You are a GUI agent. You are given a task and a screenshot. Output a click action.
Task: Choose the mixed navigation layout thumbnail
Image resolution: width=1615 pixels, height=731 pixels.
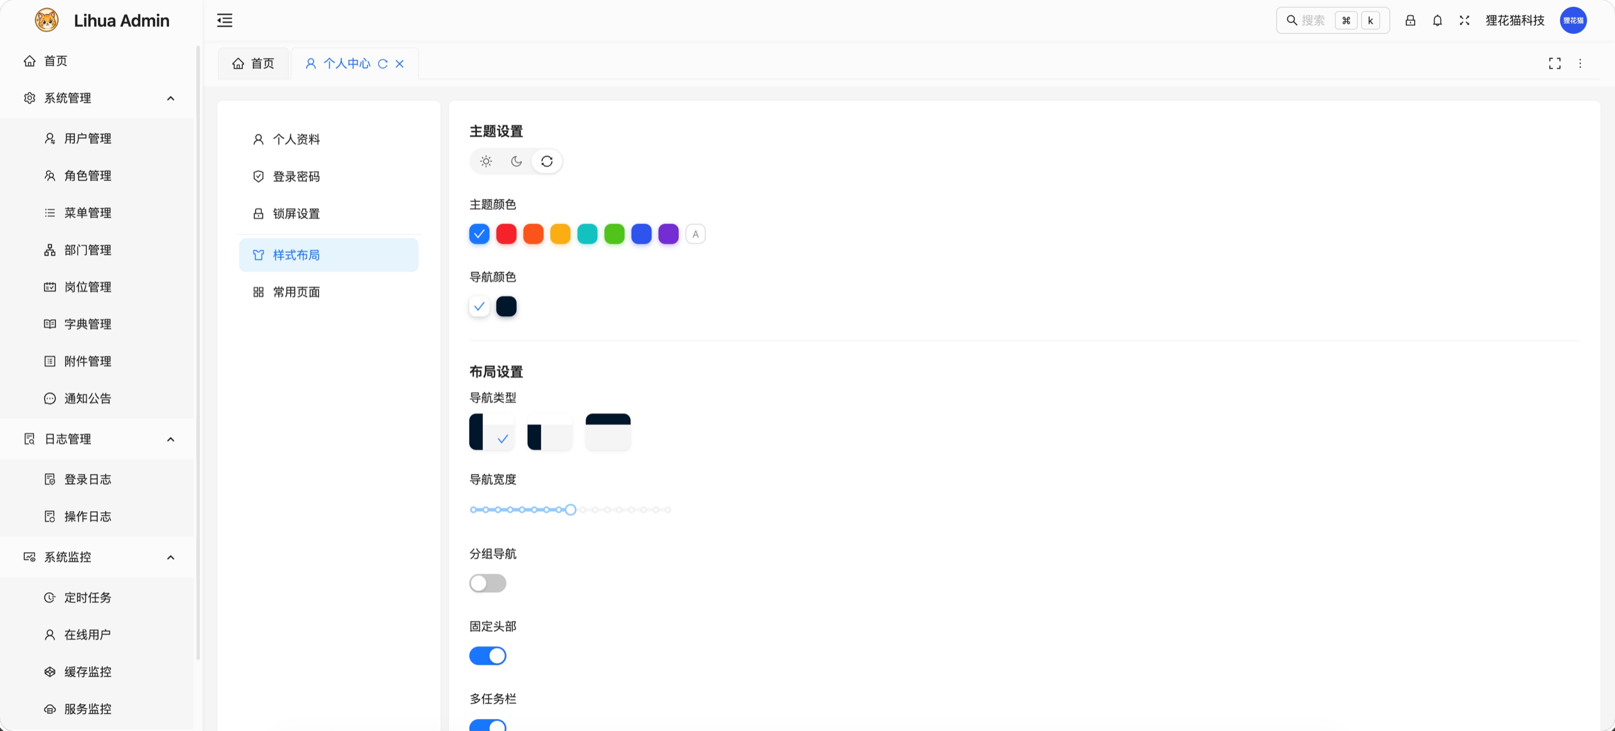(x=550, y=432)
